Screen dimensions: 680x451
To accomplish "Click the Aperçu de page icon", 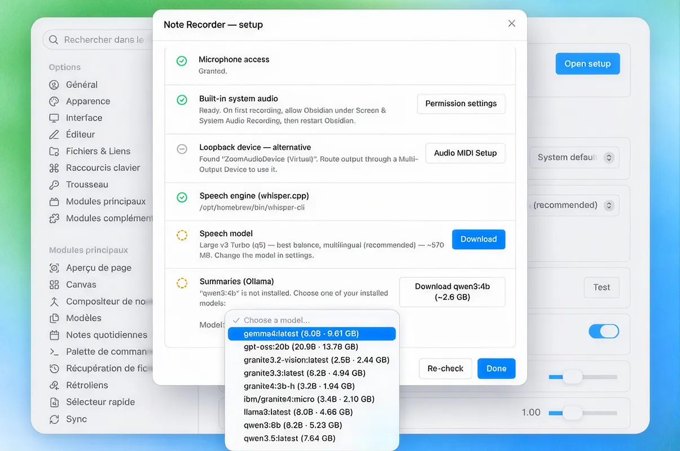I will coord(54,268).
